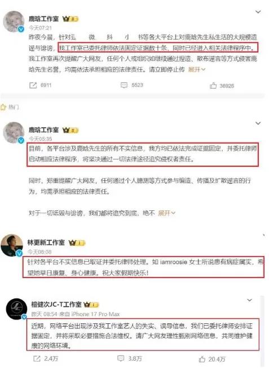Click the repost icon on first post

33,85
